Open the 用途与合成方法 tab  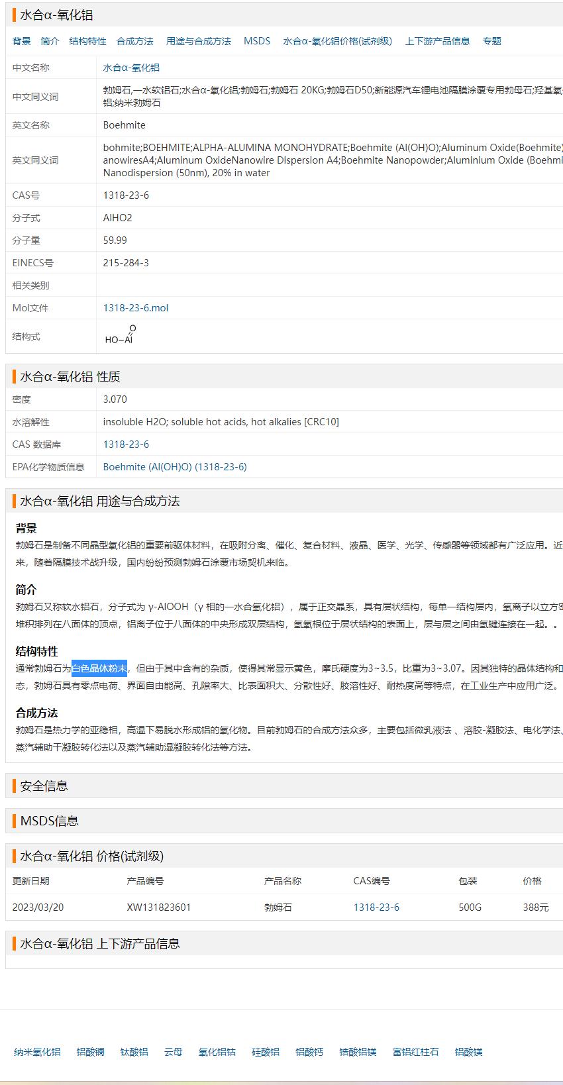tap(198, 41)
